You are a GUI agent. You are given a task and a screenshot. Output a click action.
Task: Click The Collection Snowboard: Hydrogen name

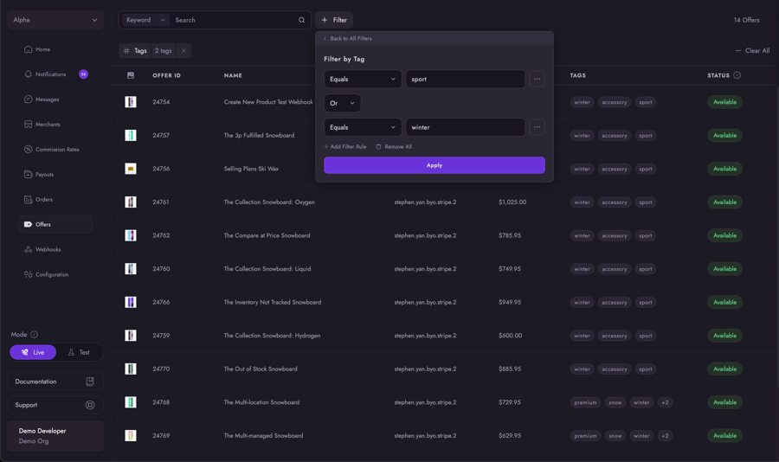coord(272,336)
